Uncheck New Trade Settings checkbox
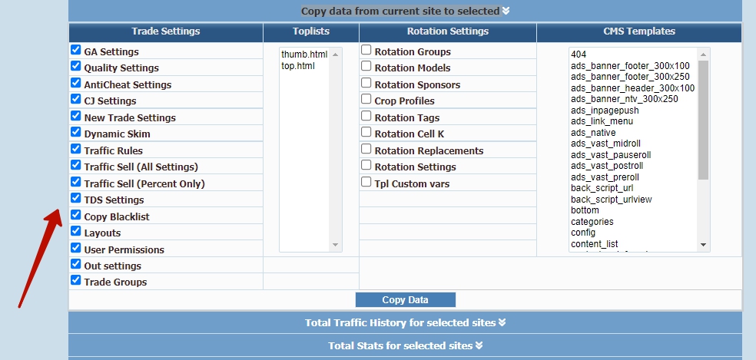 [76, 116]
